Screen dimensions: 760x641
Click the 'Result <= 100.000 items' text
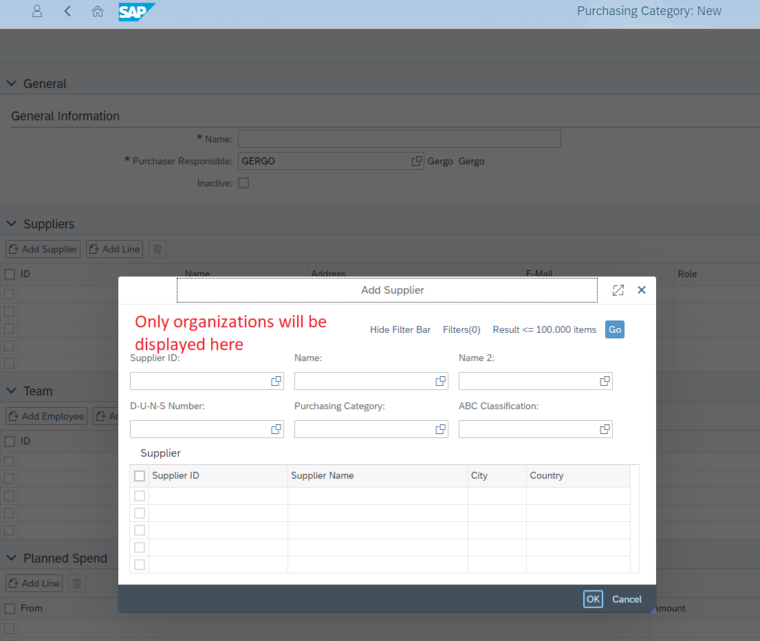(x=544, y=330)
